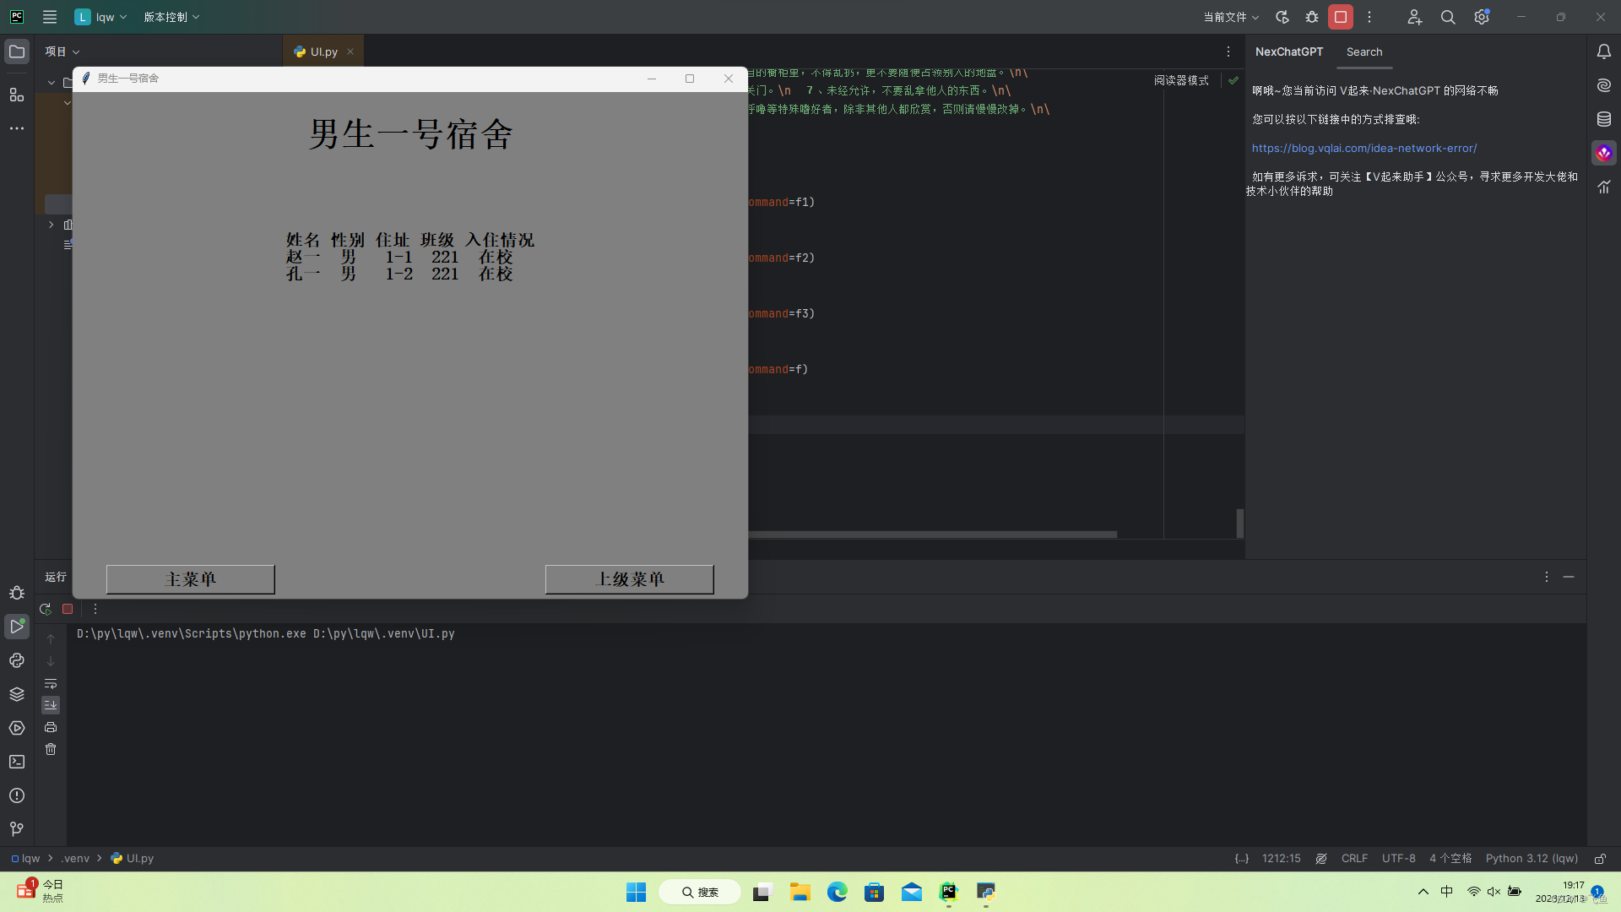Toggle read-only lock icon in status bar
The height and width of the screenshot is (912, 1621).
pos(1600,858)
